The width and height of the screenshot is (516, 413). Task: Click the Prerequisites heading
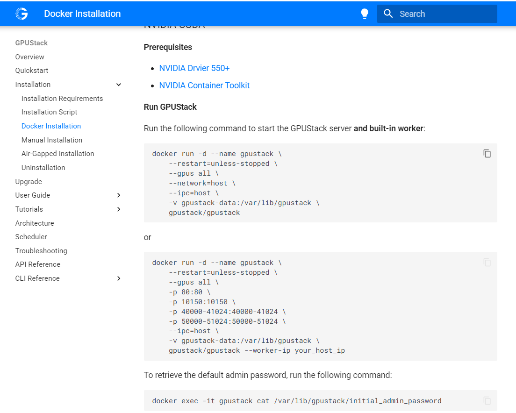click(x=168, y=47)
